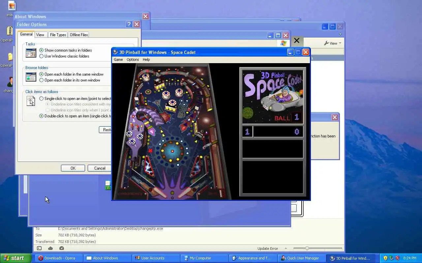This screenshot has width=422, height=263.
Task: Click OK in the Folder Options dialog
Action: click(73, 168)
